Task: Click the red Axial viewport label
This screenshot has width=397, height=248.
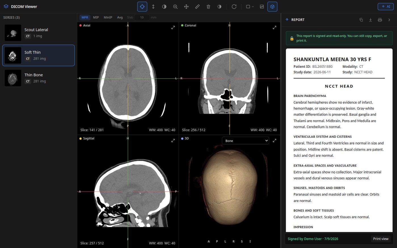Action: click(85, 26)
